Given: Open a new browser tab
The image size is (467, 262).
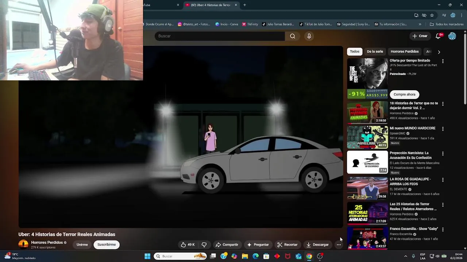Looking at the screenshot, I should pyautogui.click(x=244, y=5).
